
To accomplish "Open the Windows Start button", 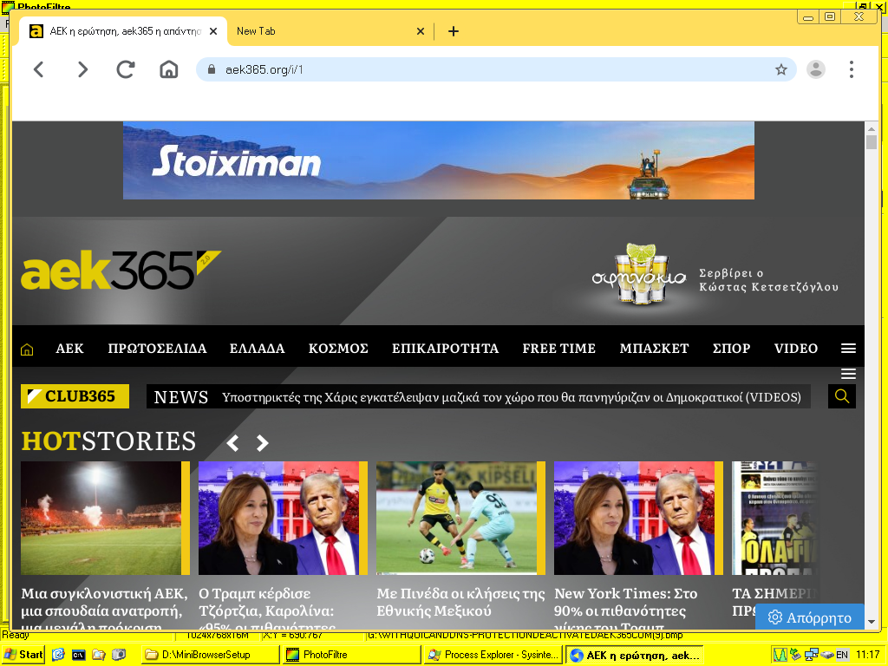I will (23, 655).
